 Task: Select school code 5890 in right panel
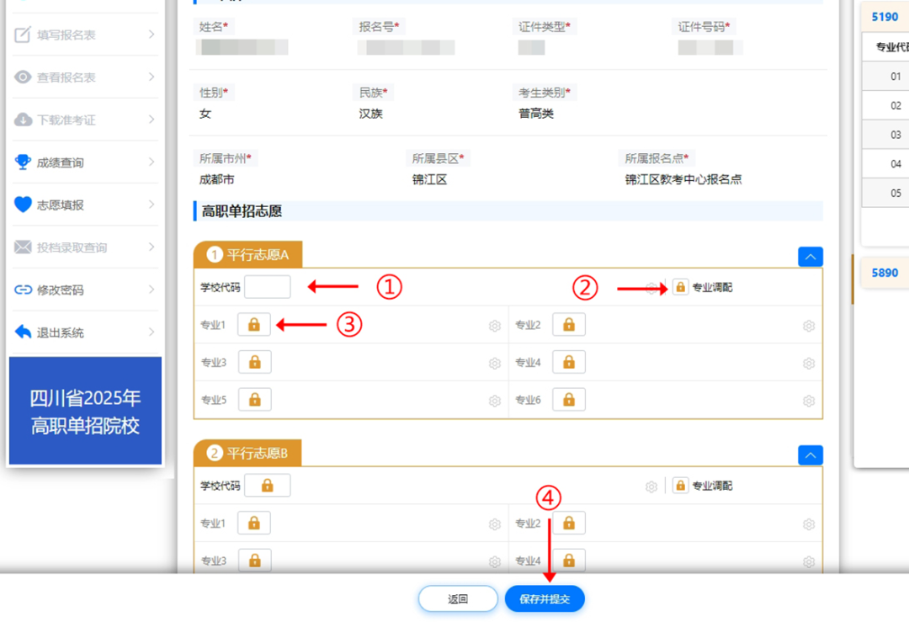884,273
